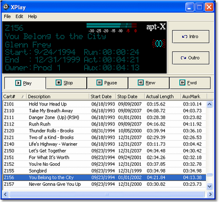This screenshot has height=203, width=219.
Task: Click start date 08/31/1994 cell
Action: [103, 131]
